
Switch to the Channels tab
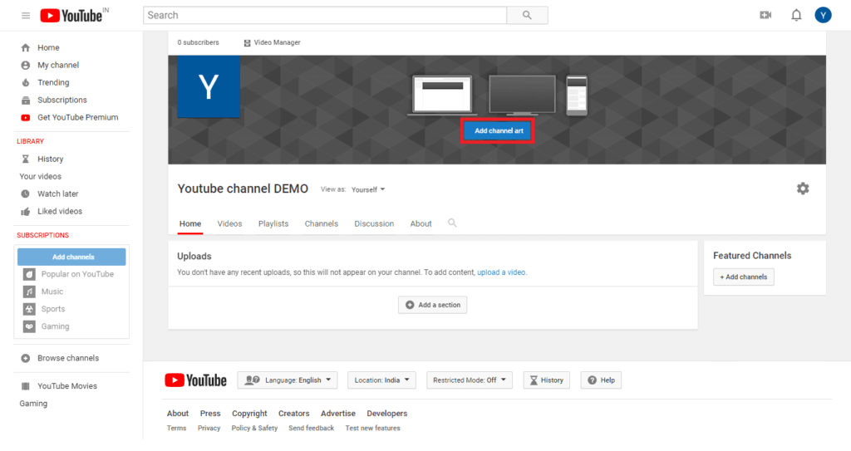click(x=322, y=223)
